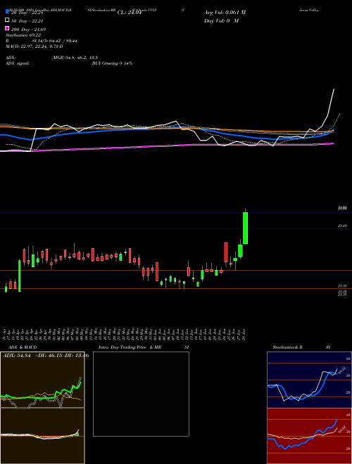The width and height of the screenshot is (352, 464).
Task: Click the 'MACD: 22.97, 22.24, 0.73 D' line
Action: 34,46
